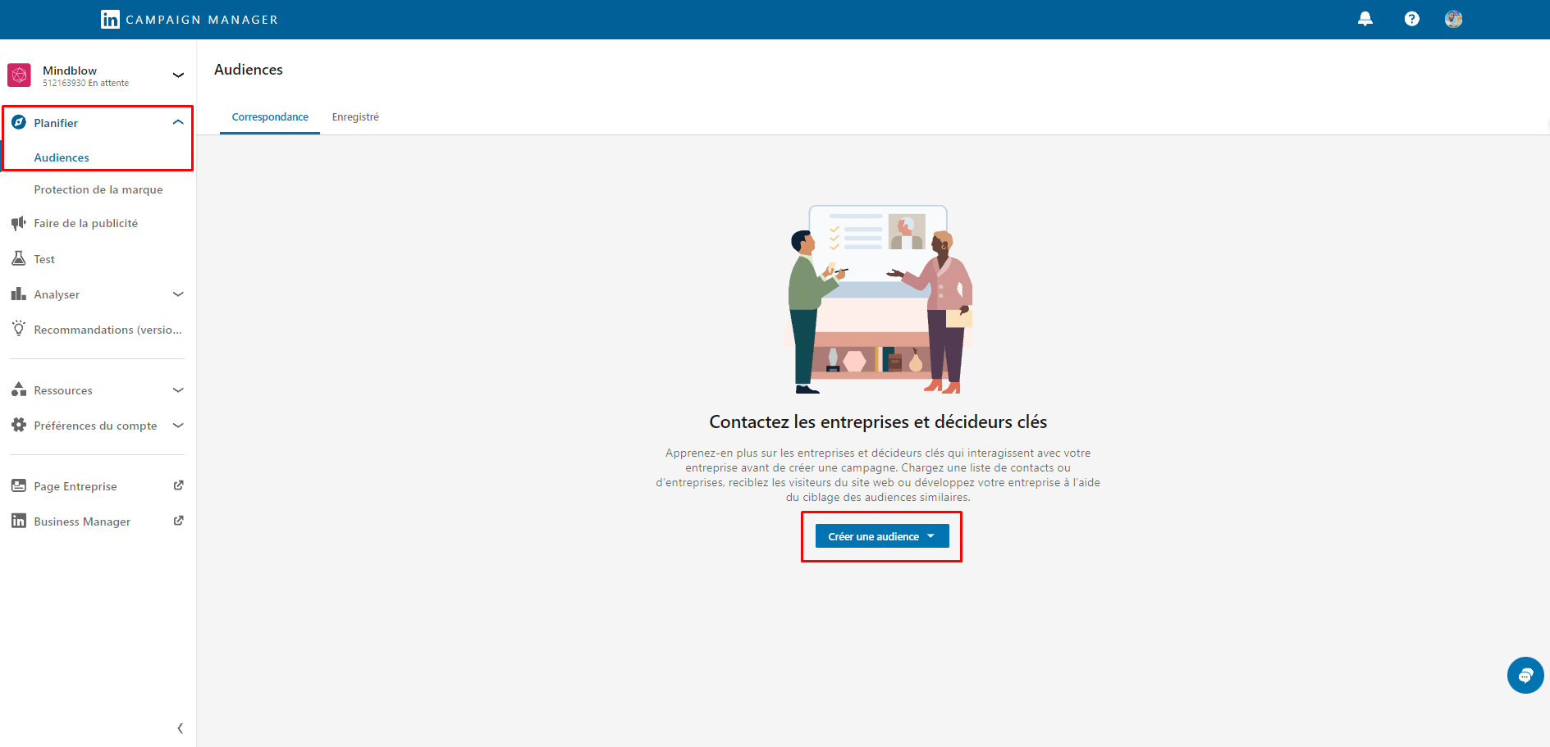Click the Business Manager LinkedIn icon
Screen dimensions: 1550x747
[x=19, y=521]
